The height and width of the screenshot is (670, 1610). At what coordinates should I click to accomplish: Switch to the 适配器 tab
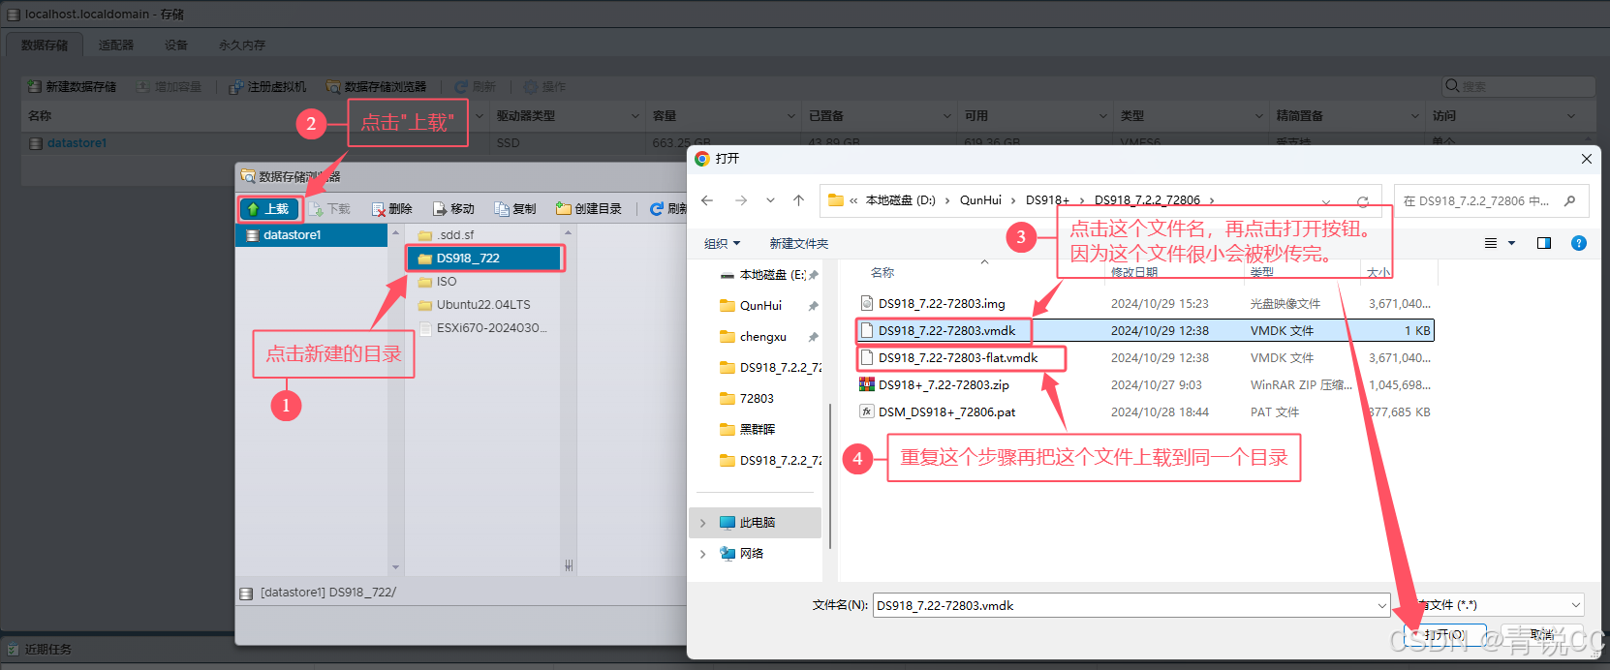[x=116, y=46]
